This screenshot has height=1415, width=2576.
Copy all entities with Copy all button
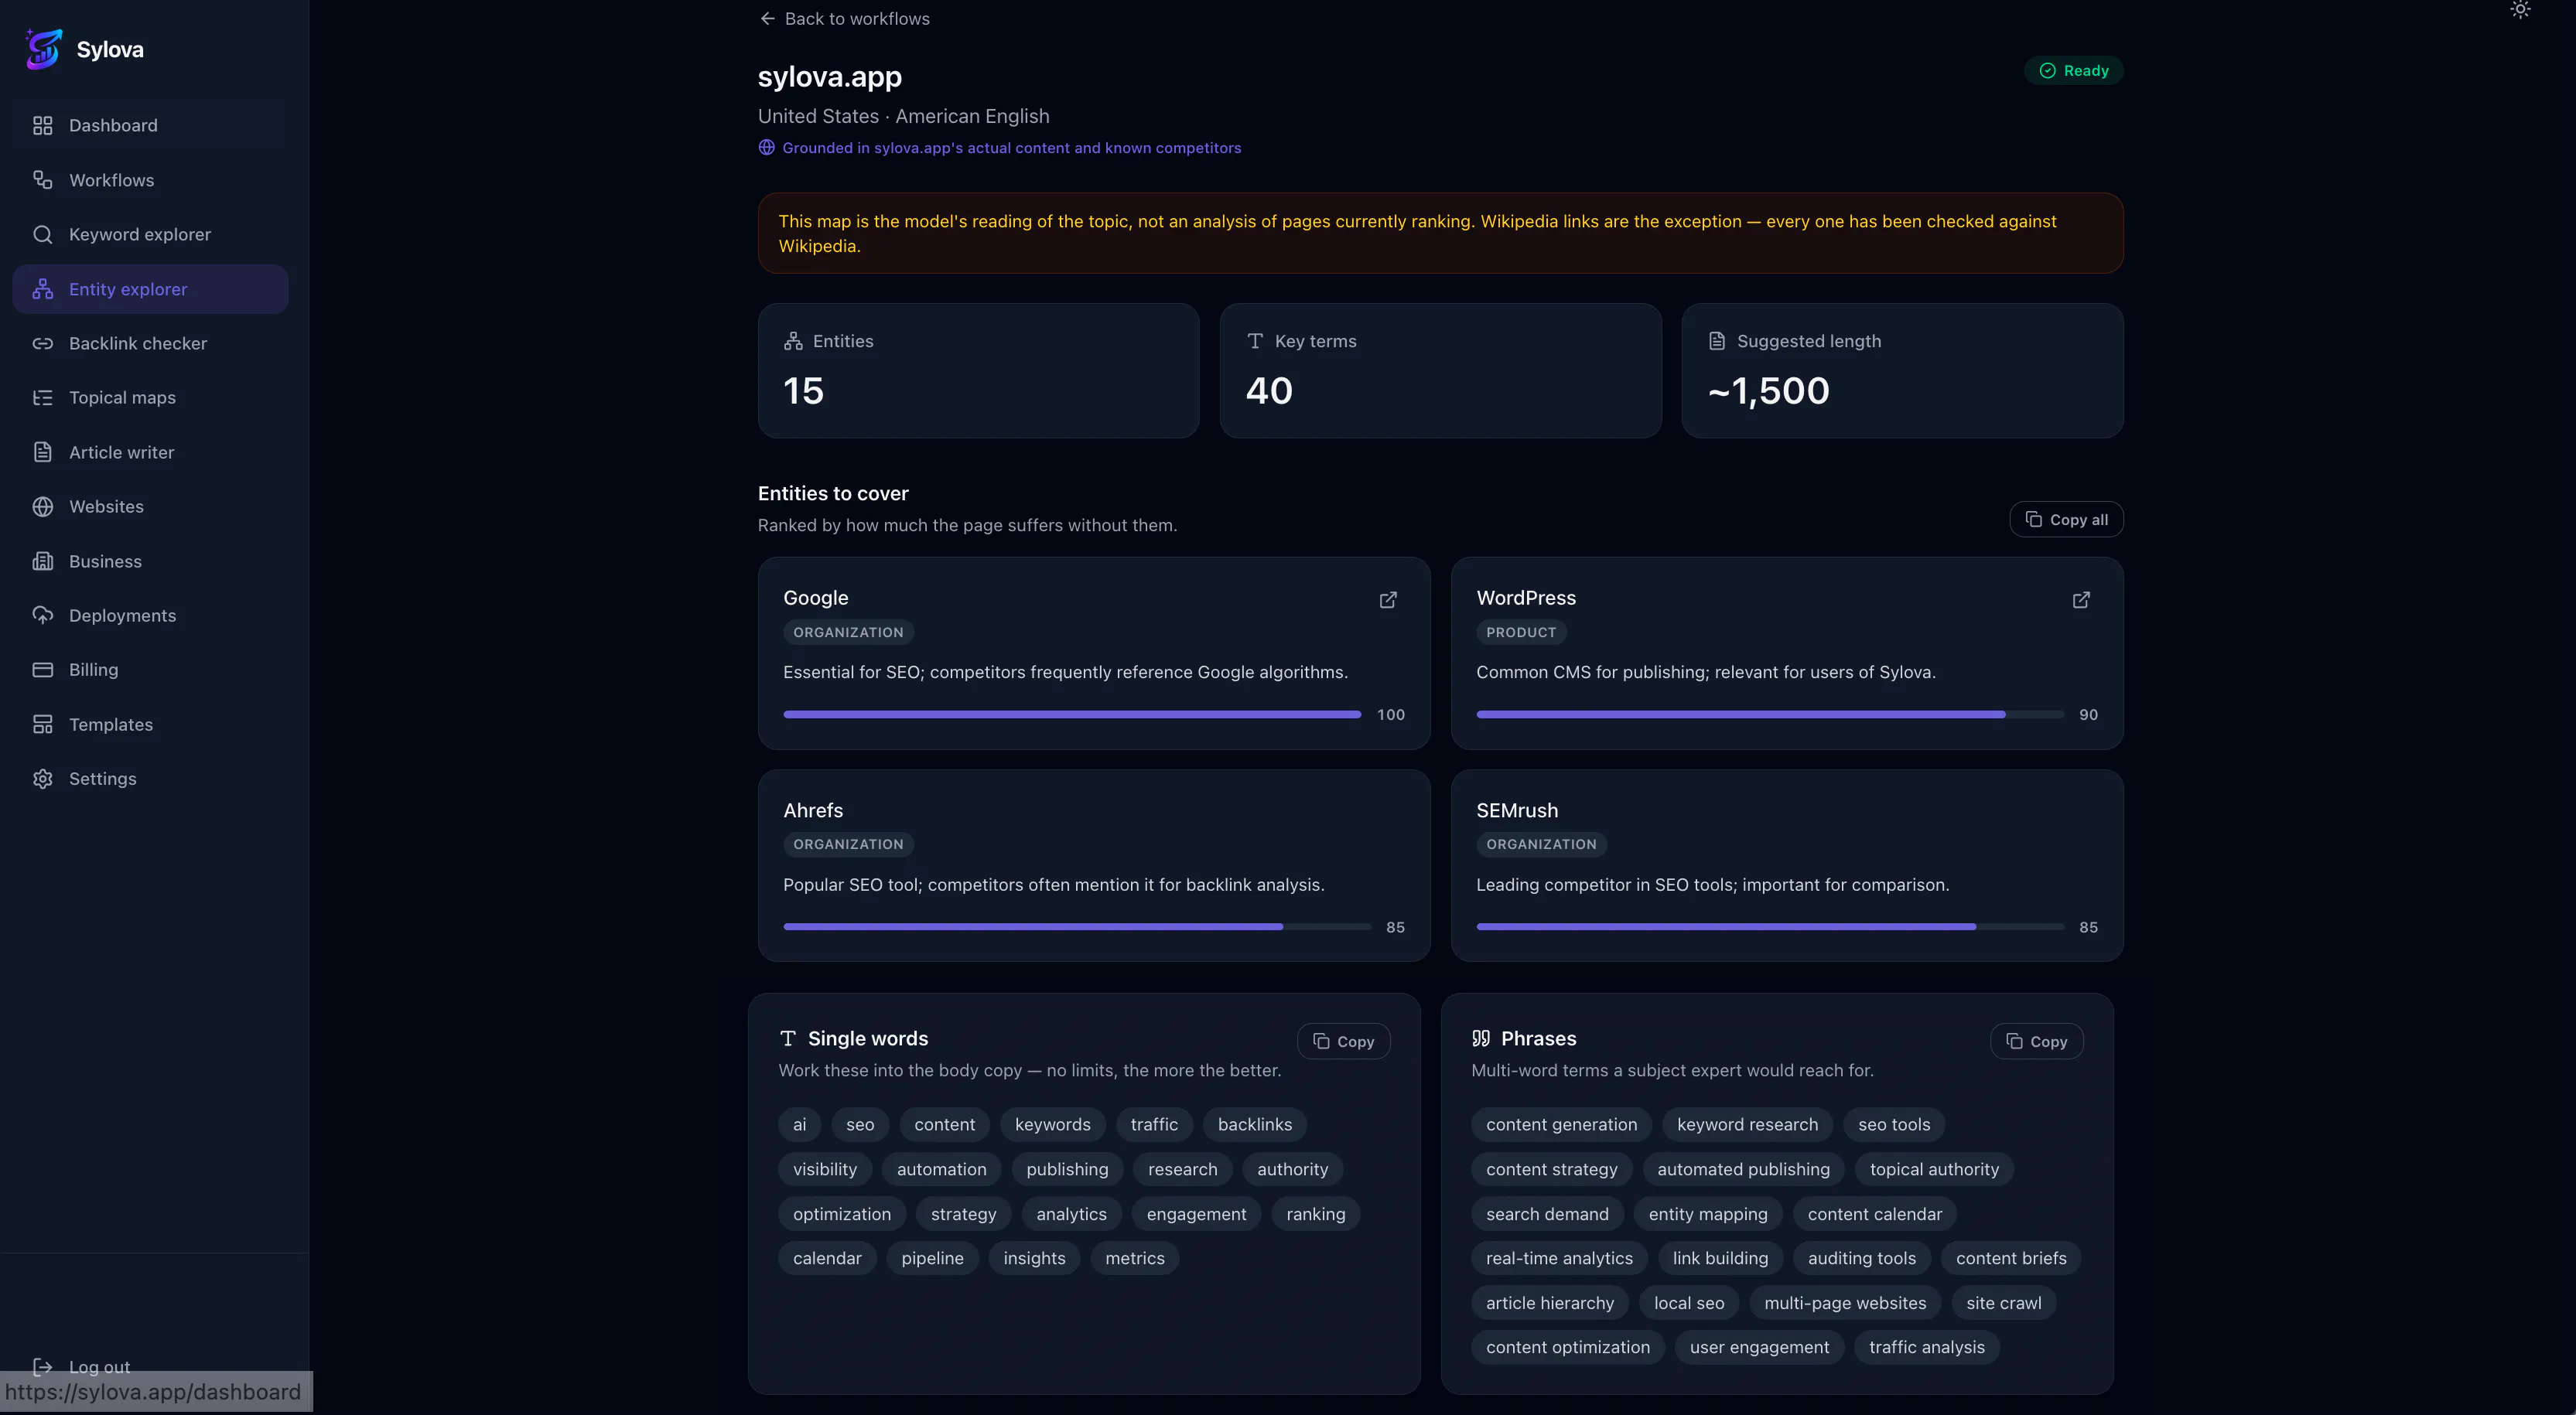pos(2066,520)
